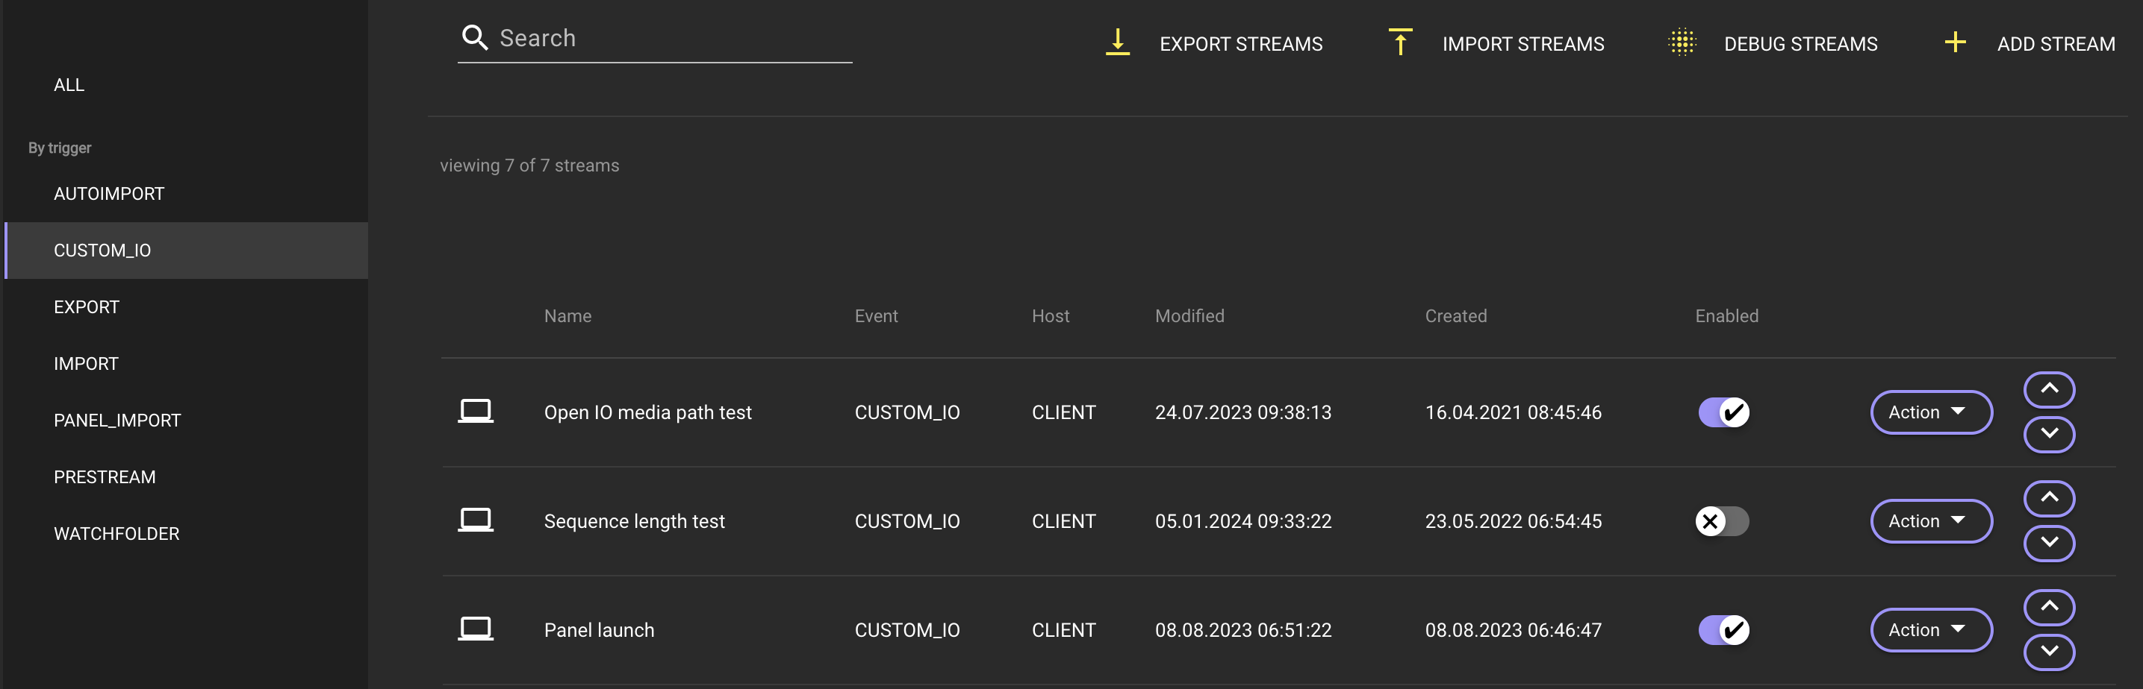The image size is (2143, 689).
Task: Filter streams by AUTOIMPORT trigger
Action: tap(109, 194)
